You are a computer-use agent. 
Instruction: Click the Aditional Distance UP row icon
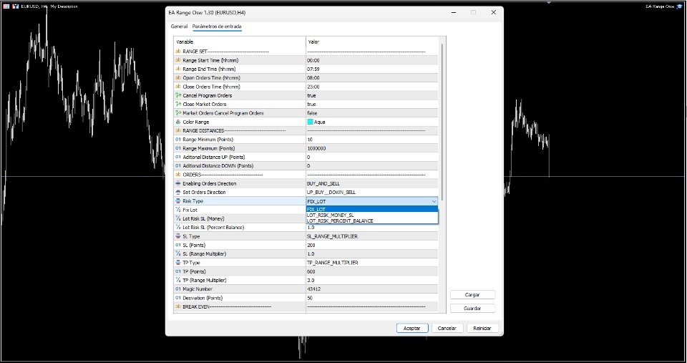point(178,157)
